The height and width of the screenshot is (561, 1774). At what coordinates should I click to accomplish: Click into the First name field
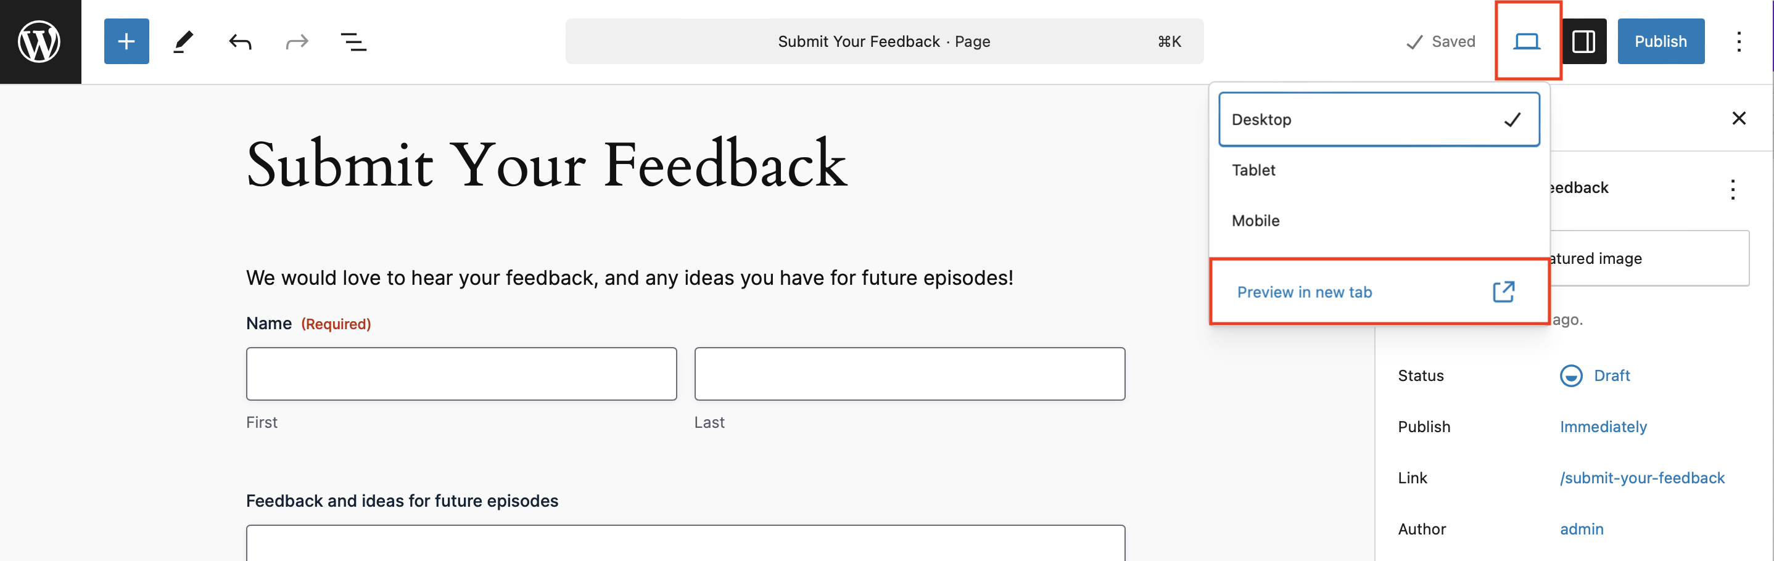(461, 374)
